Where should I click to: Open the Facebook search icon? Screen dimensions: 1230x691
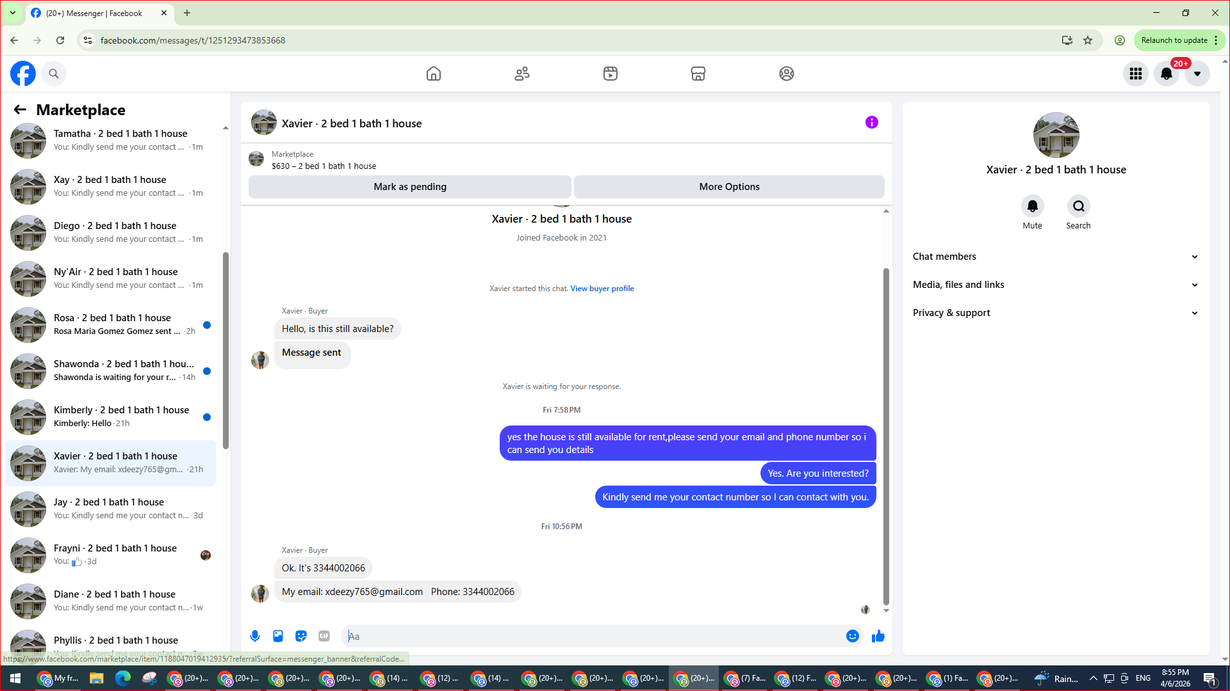click(54, 74)
